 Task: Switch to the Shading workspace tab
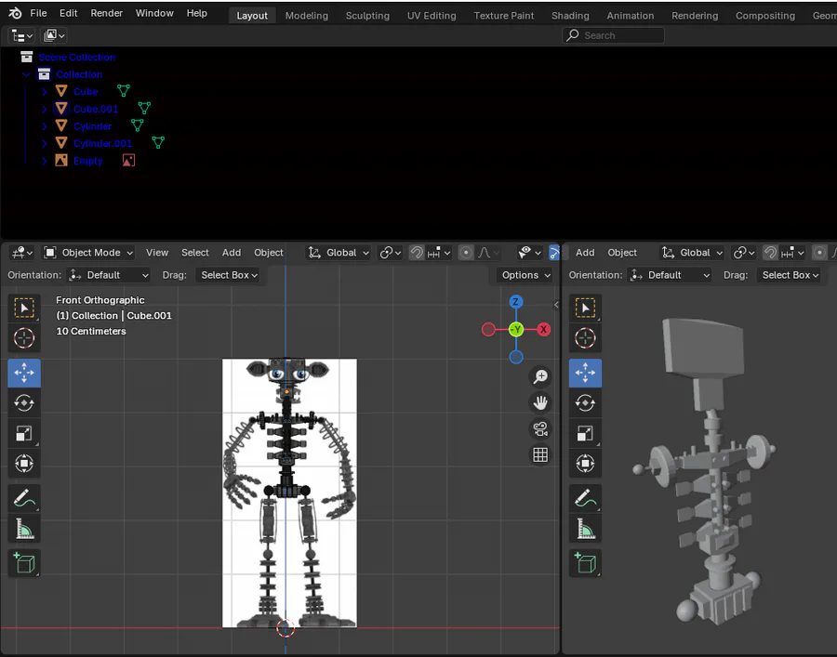pyautogui.click(x=570, y=16)
